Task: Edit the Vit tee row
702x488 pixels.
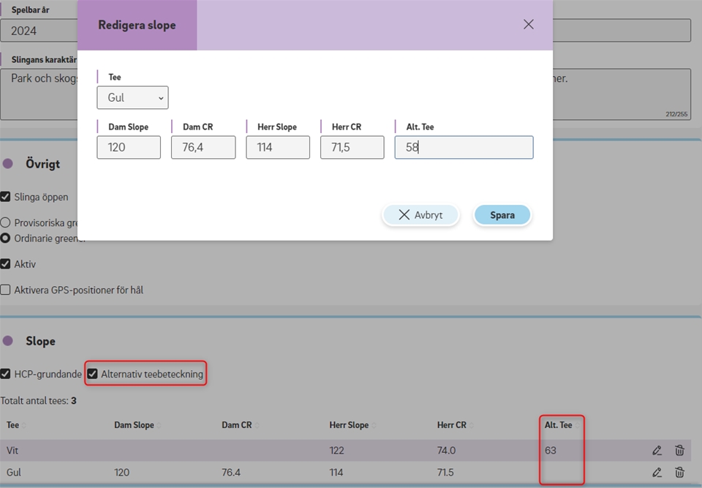Action: coord(657,451)
